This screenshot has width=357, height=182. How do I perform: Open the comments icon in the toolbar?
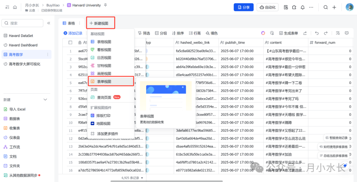pos(347,33)
